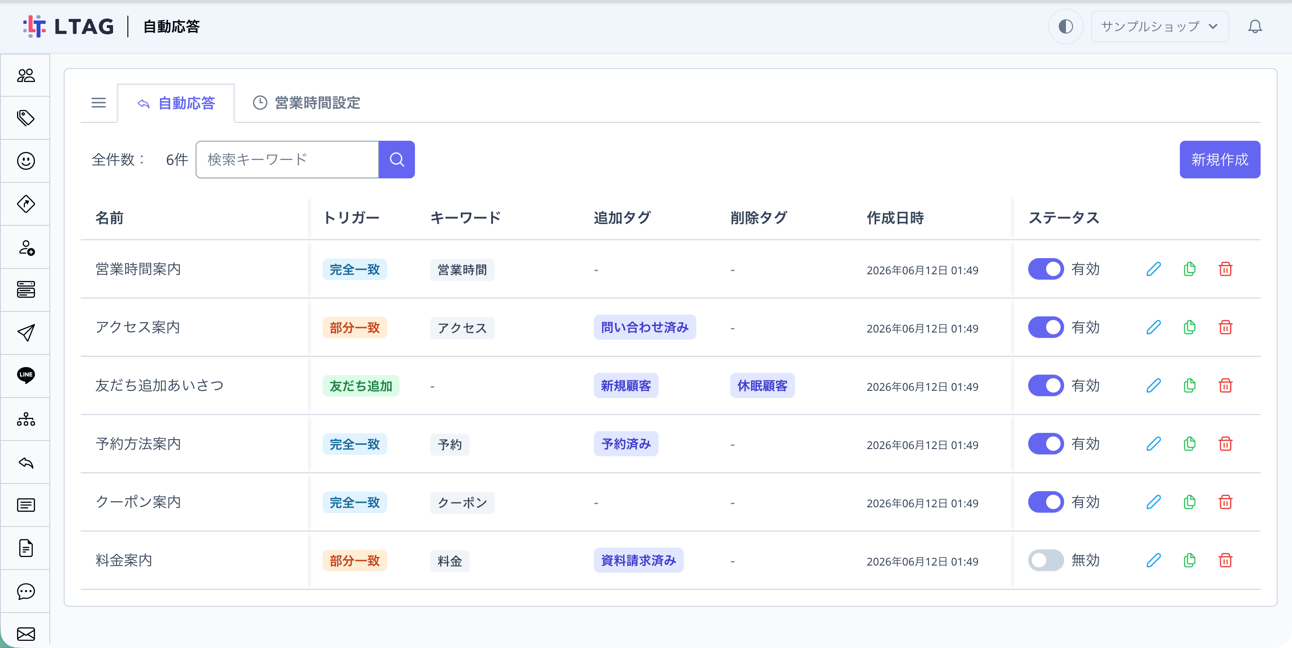Click the 問い合わせ済み tag
The width and height of the screenshot is (1292, 648).
point(645,327)
